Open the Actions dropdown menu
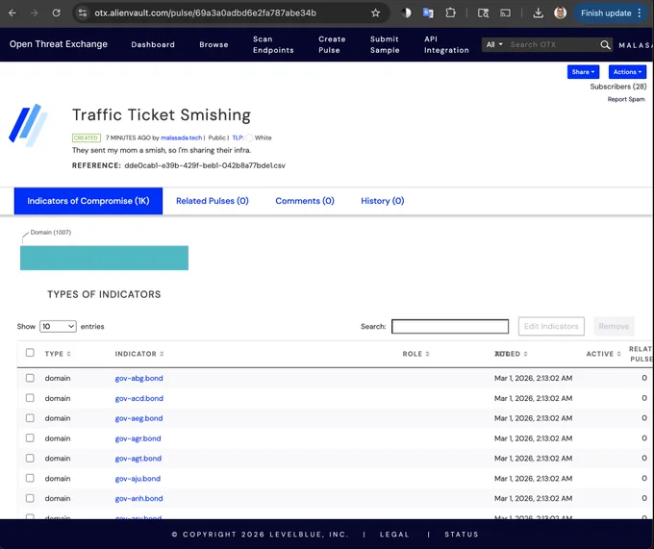 [x=627, y=72]
